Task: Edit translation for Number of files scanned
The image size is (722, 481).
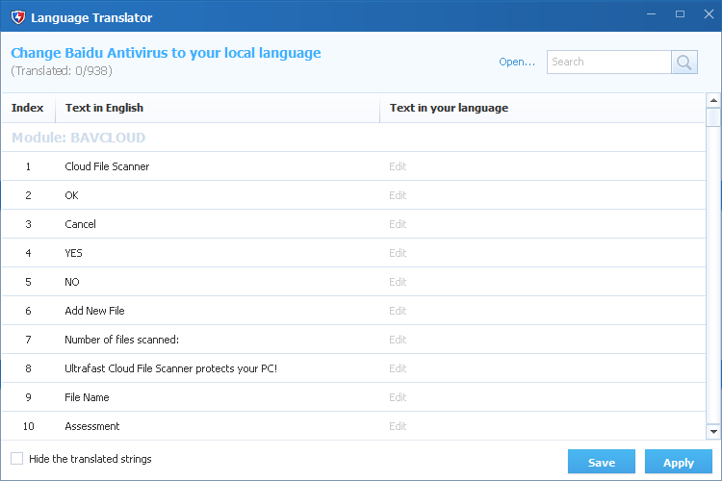Action: (398, 340)
